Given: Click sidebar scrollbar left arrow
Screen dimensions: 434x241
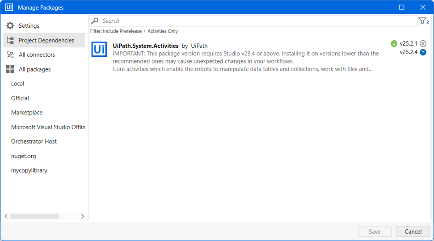Looking at the screenshot, I should [6, 216].
